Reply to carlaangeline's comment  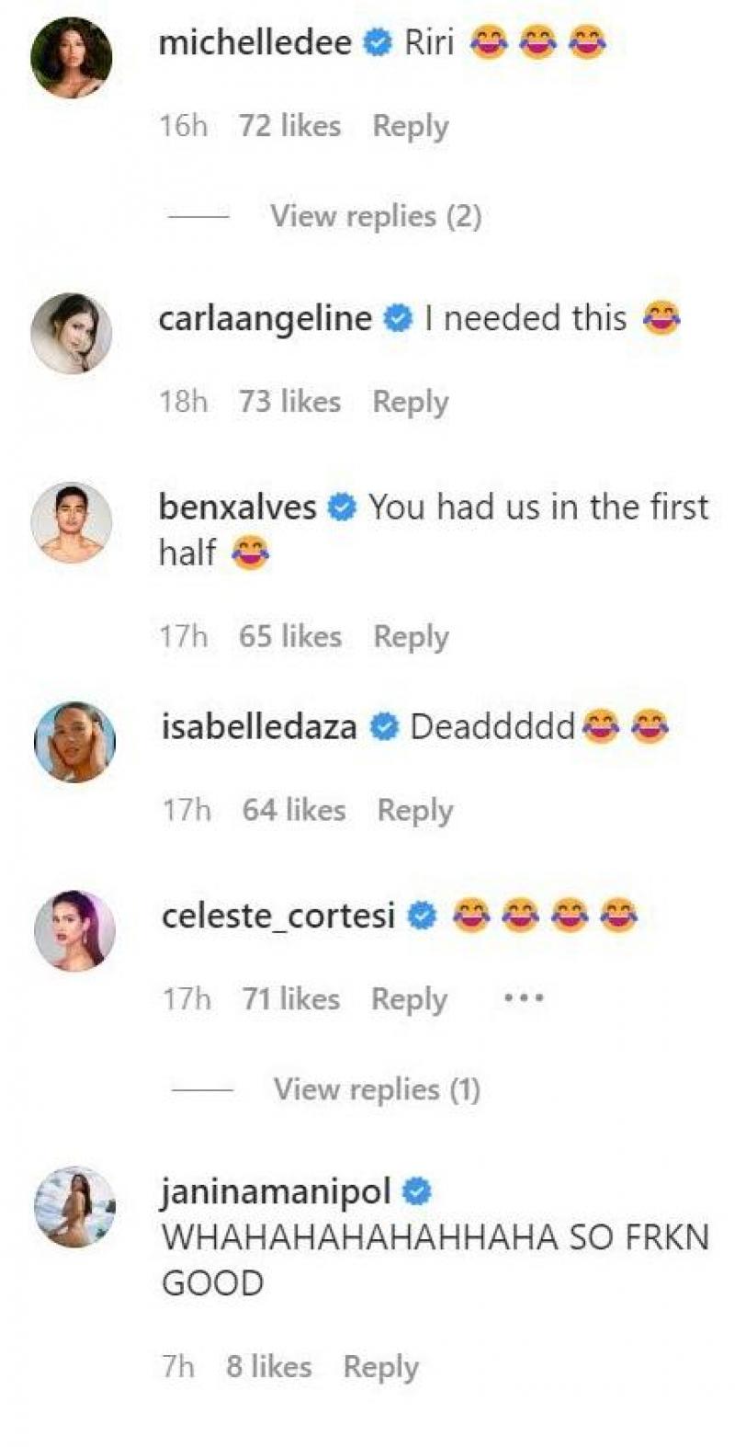click(410, 402)
